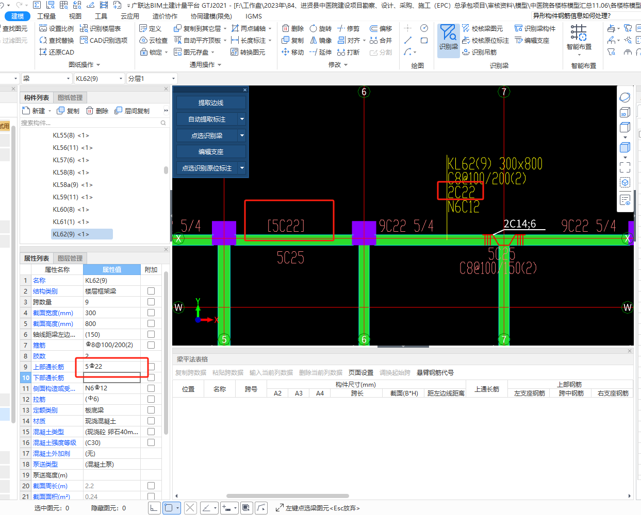The height and width of the screenshot is (515, 641).
Task: Click the 设置比例 icon
Action: click(43, 28)
